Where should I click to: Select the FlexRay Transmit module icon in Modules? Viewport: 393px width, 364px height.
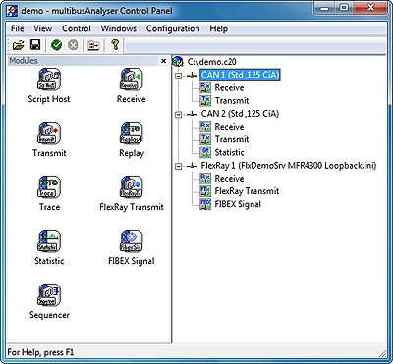[x=131, y=187]
